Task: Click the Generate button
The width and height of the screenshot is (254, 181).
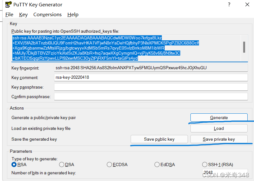Action: 219,117
